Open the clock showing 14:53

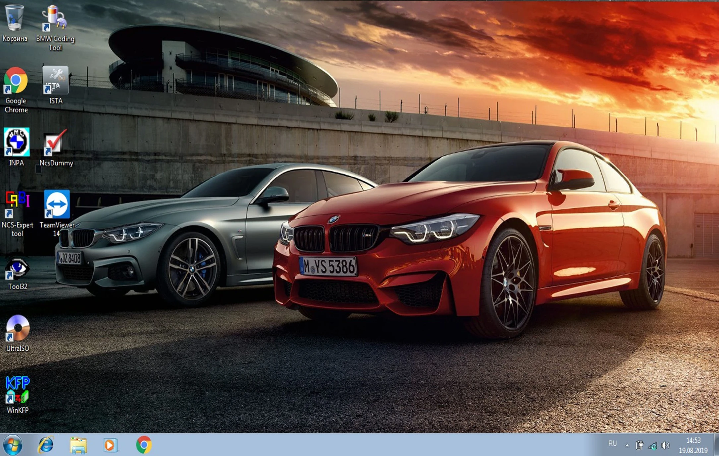pos(693,445)
